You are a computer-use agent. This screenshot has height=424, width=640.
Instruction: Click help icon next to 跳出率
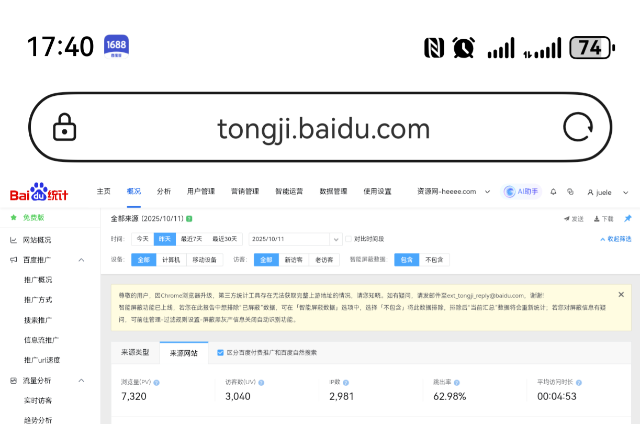coord(456,383)
